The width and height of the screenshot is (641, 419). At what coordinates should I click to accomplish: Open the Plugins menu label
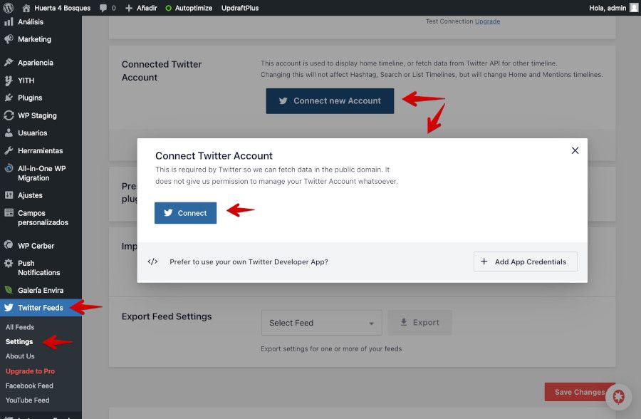(30, 98)
